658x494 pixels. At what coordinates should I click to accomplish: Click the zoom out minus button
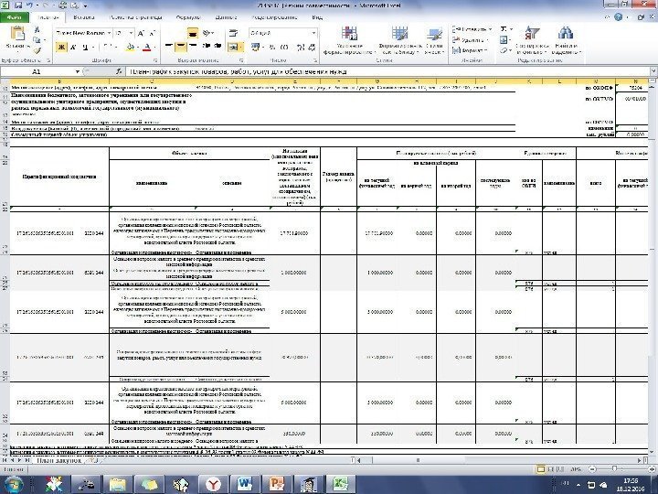tap(592, 468)
